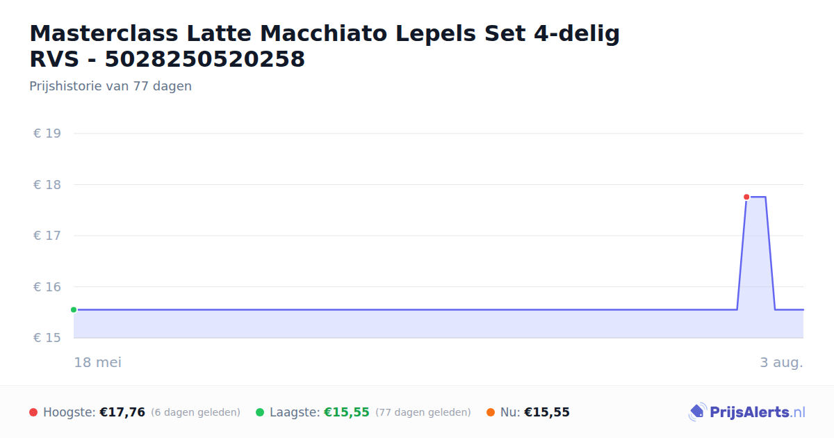Click the € 18 axis label
This screenshot has width=834, height=438.
(47, 185)
